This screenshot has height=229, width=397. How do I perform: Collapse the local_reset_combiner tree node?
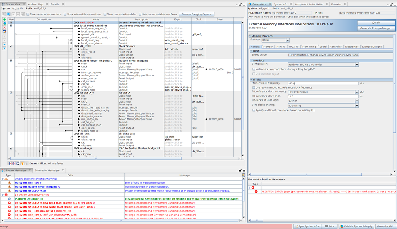click(75, 26)
